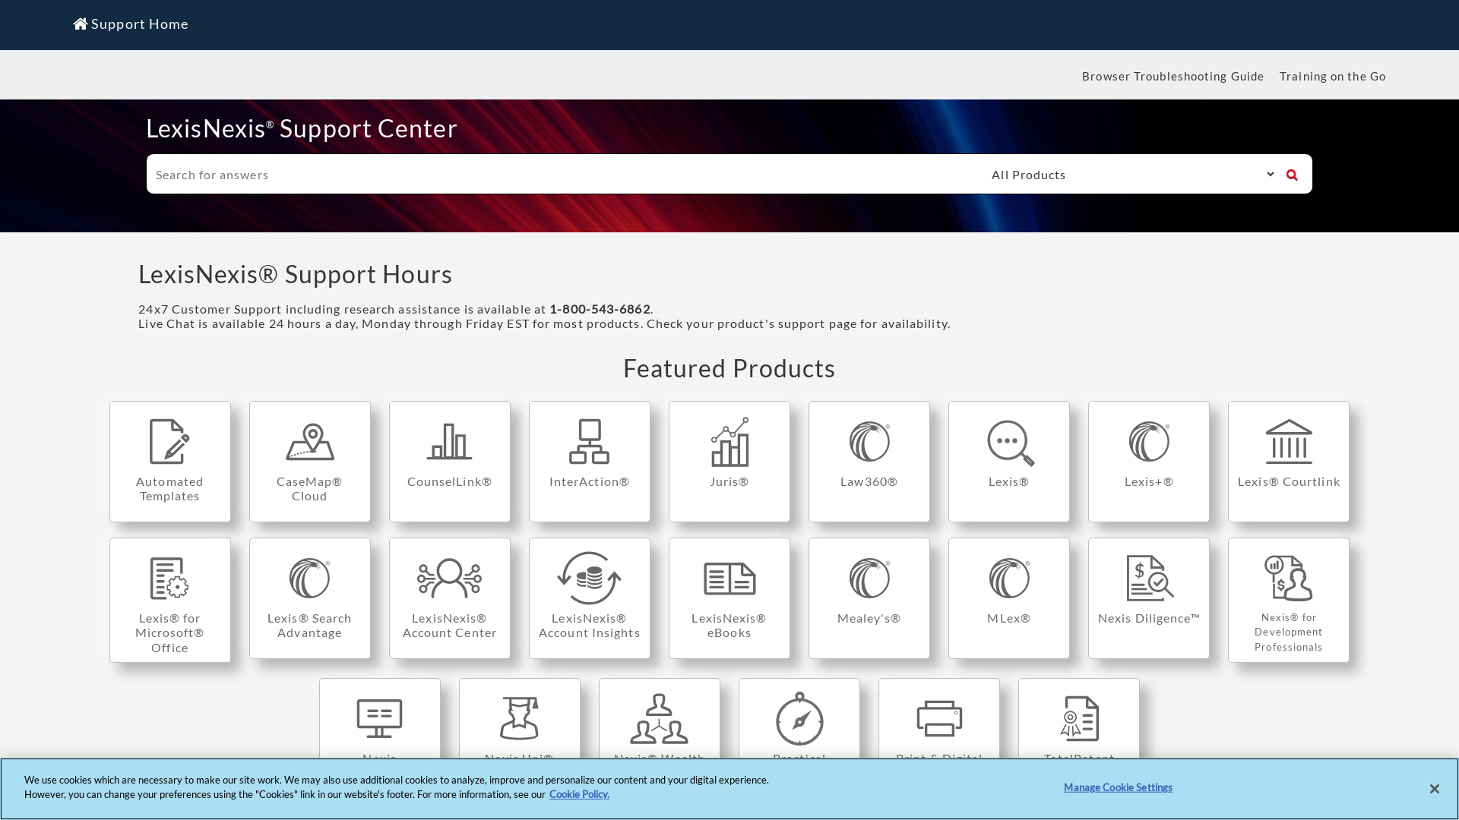This screenshot has width=1459, height=820.
Task: Open the CounselLink bar chart icon
Action: coord(449,441)
